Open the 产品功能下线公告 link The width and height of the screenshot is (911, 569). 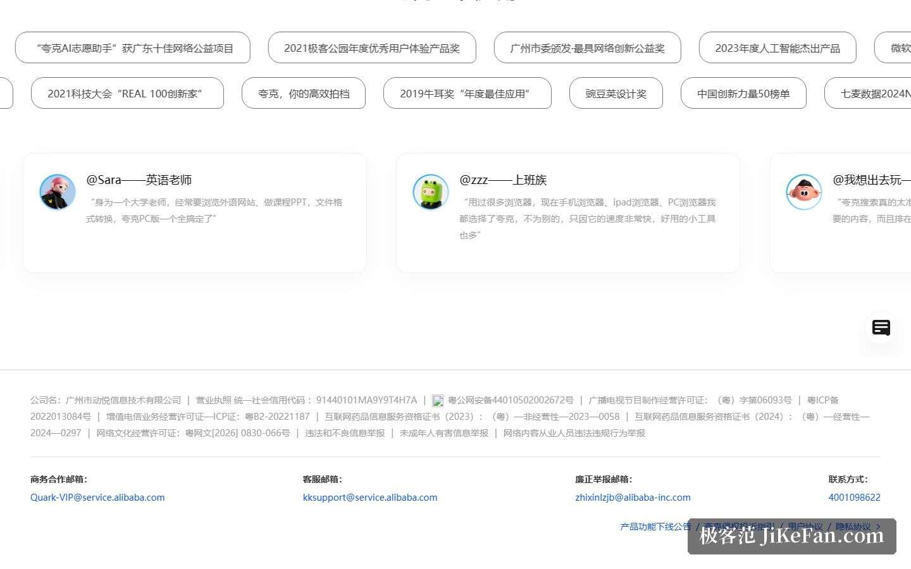tap(655, 527)
